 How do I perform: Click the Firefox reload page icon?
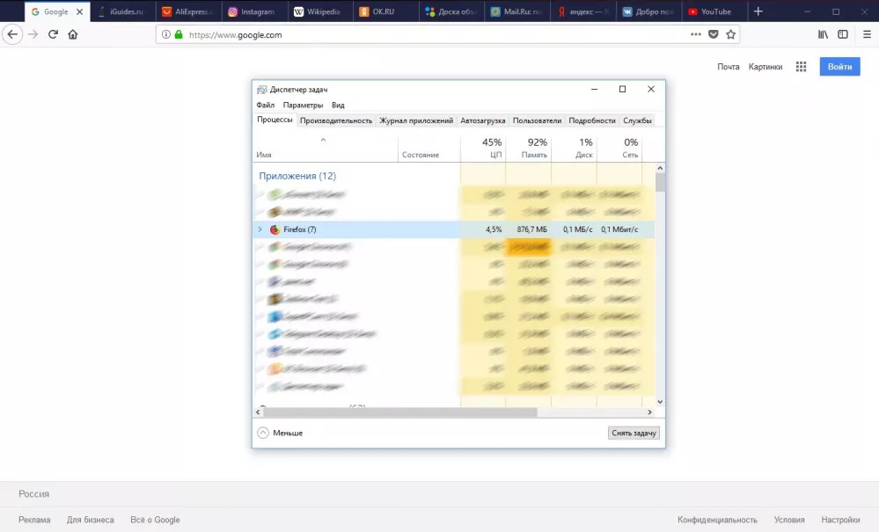[53, 34]
